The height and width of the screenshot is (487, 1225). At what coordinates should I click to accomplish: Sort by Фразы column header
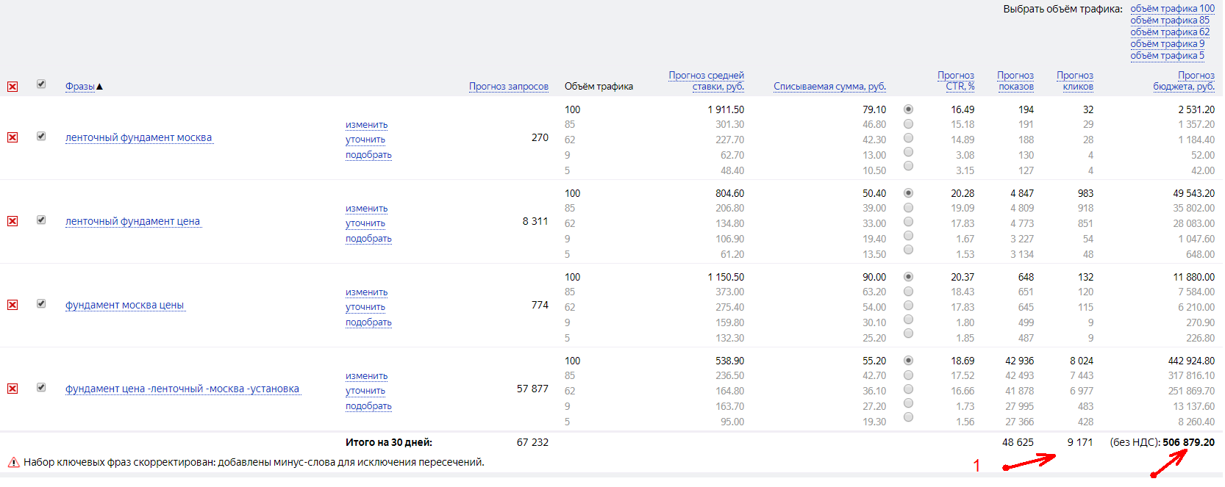(79, 87)
